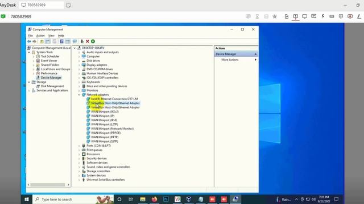Screen dimensions: 364x204
Task: Open File Explorer from remote taskbar
Action: [143, 199]
